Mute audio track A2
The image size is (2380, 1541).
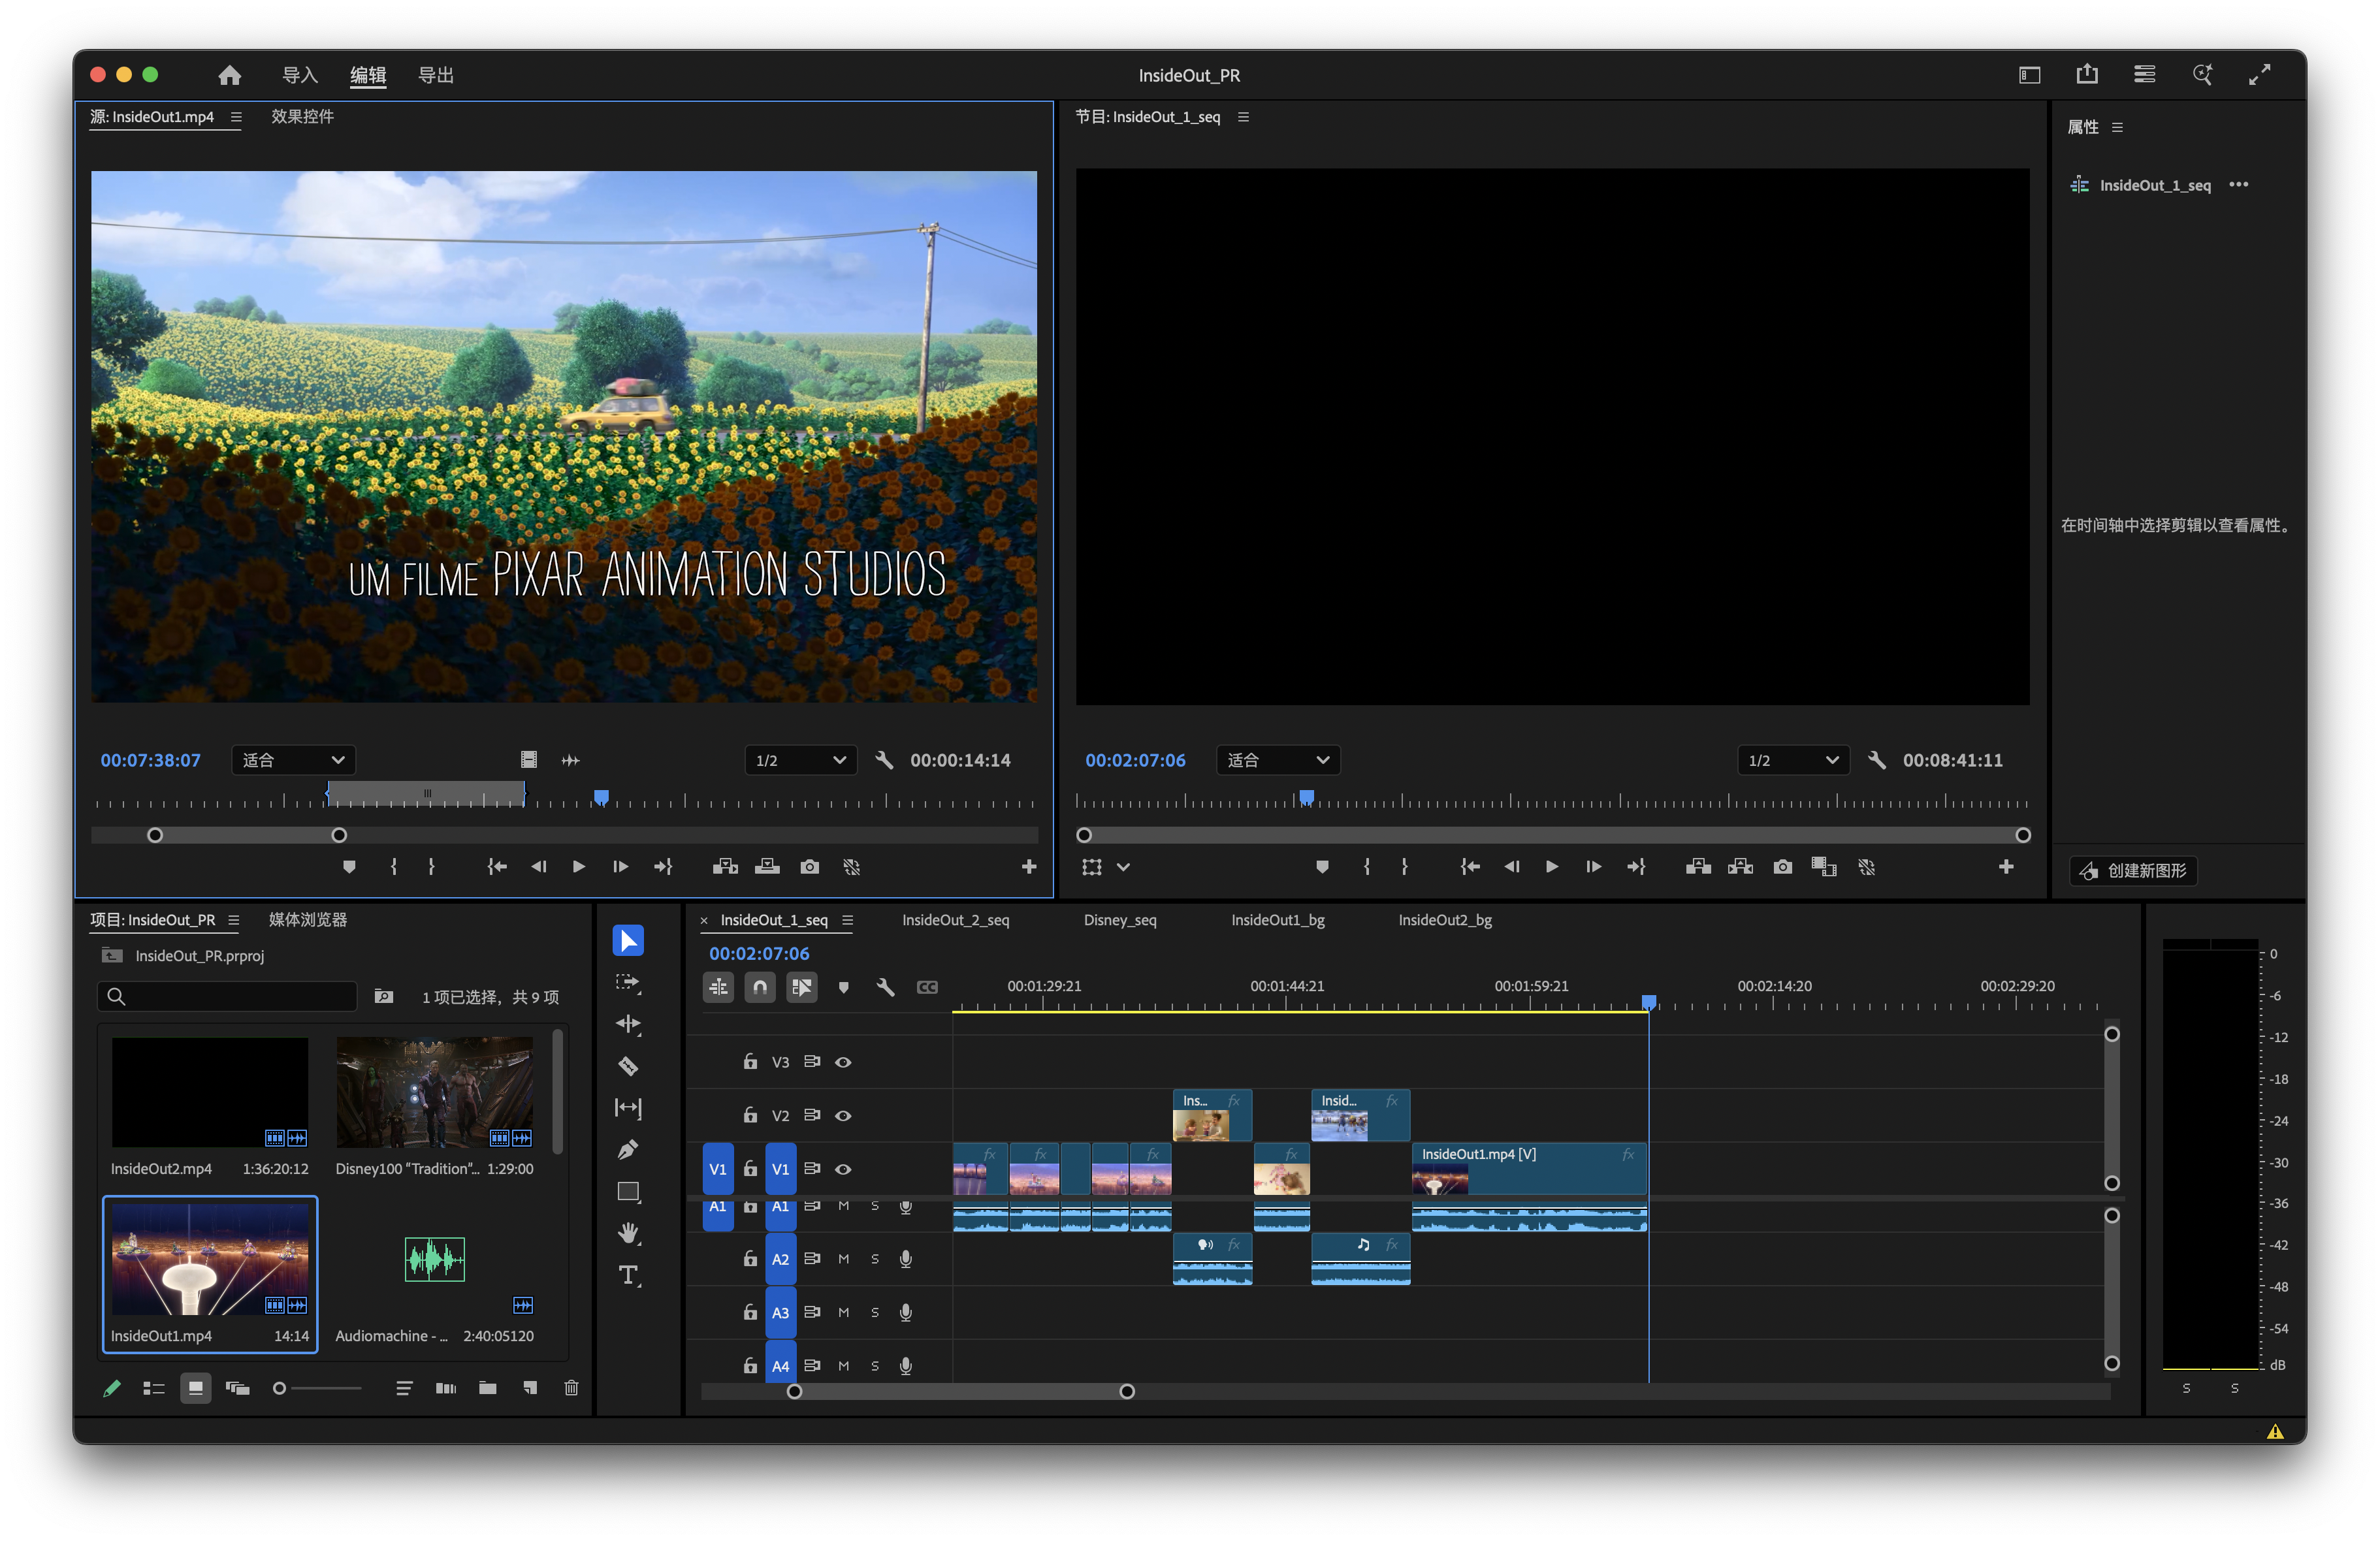pyautogui.click(x=843, y=1259)
